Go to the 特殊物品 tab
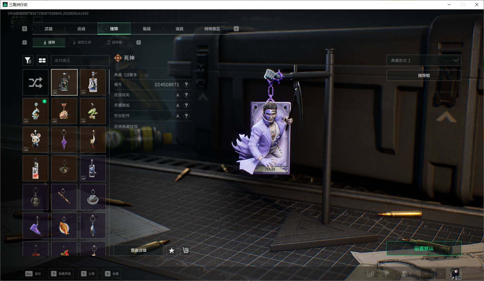484x281 pixels. pos(212,29)
